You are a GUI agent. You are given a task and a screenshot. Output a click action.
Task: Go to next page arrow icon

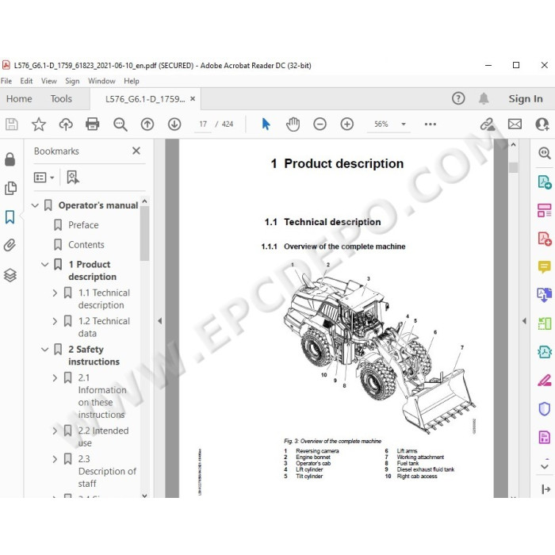pyautogui.click(x=174, y=124)
